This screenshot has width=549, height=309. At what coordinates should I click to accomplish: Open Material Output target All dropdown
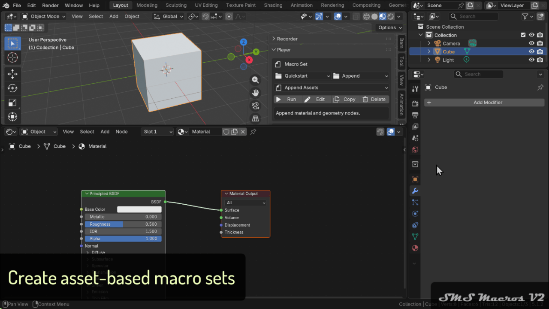click(x=246, y=203)
